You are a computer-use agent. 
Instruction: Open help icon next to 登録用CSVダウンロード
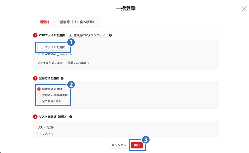coord(111,35)
